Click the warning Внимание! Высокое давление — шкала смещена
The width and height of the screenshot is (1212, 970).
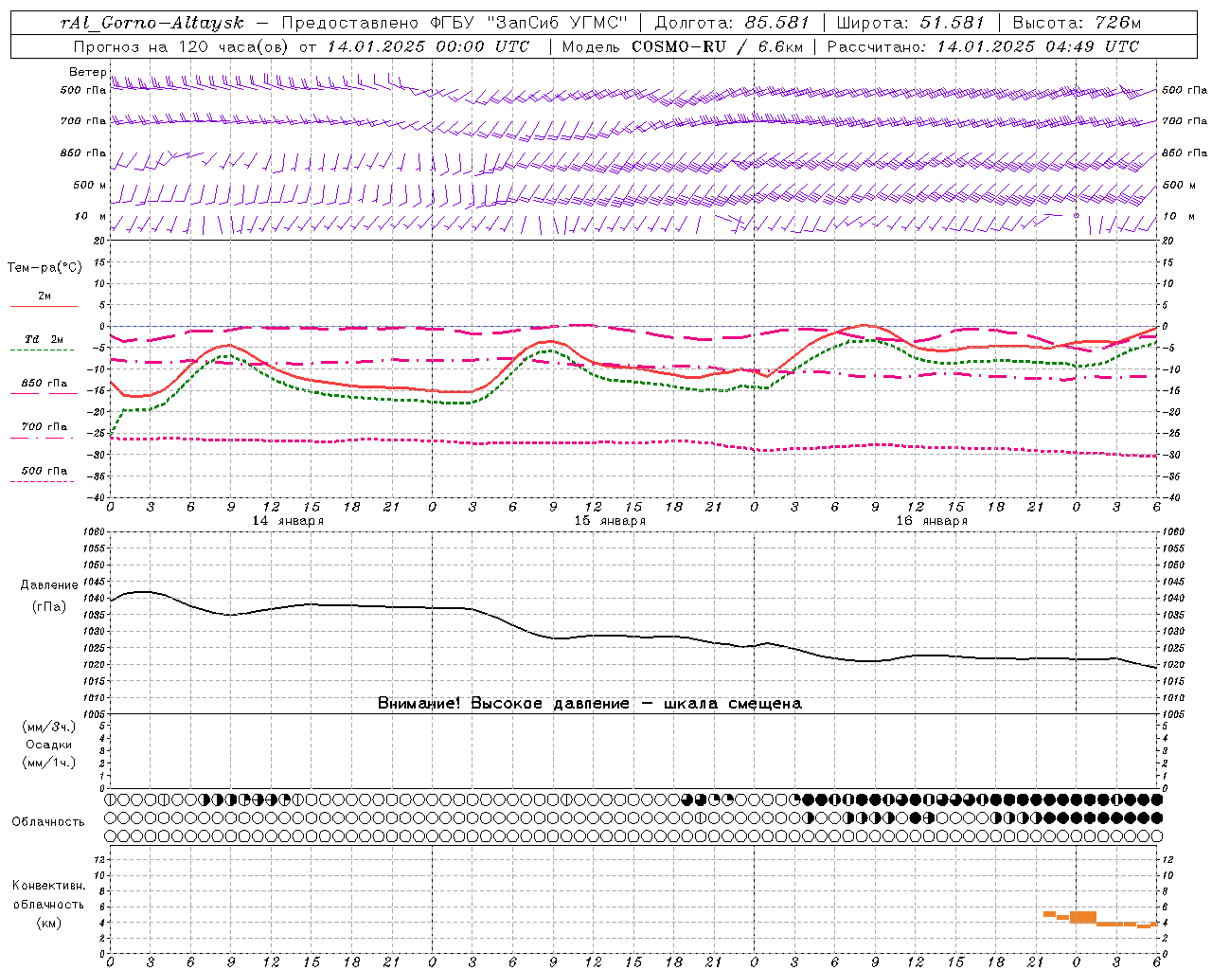tap(590, 704)
